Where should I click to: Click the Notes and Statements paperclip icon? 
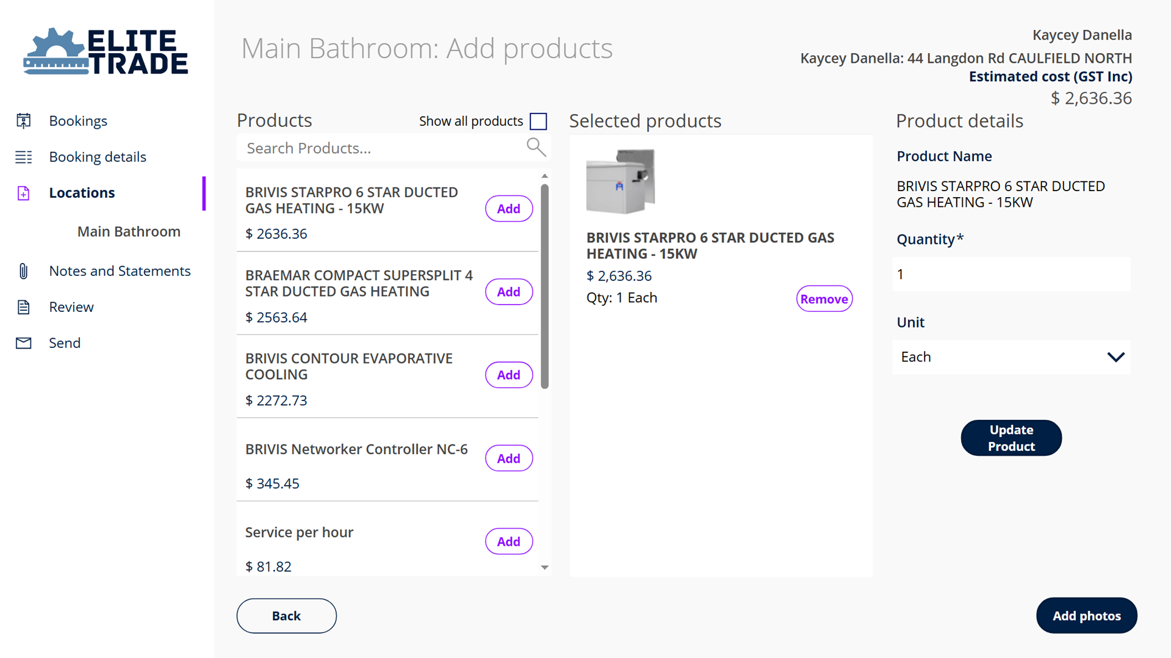(x=23, y=271)
